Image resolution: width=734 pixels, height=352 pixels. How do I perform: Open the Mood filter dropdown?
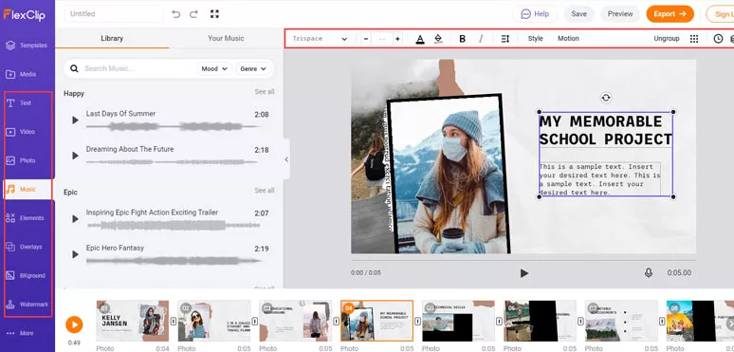pos(214,69)
